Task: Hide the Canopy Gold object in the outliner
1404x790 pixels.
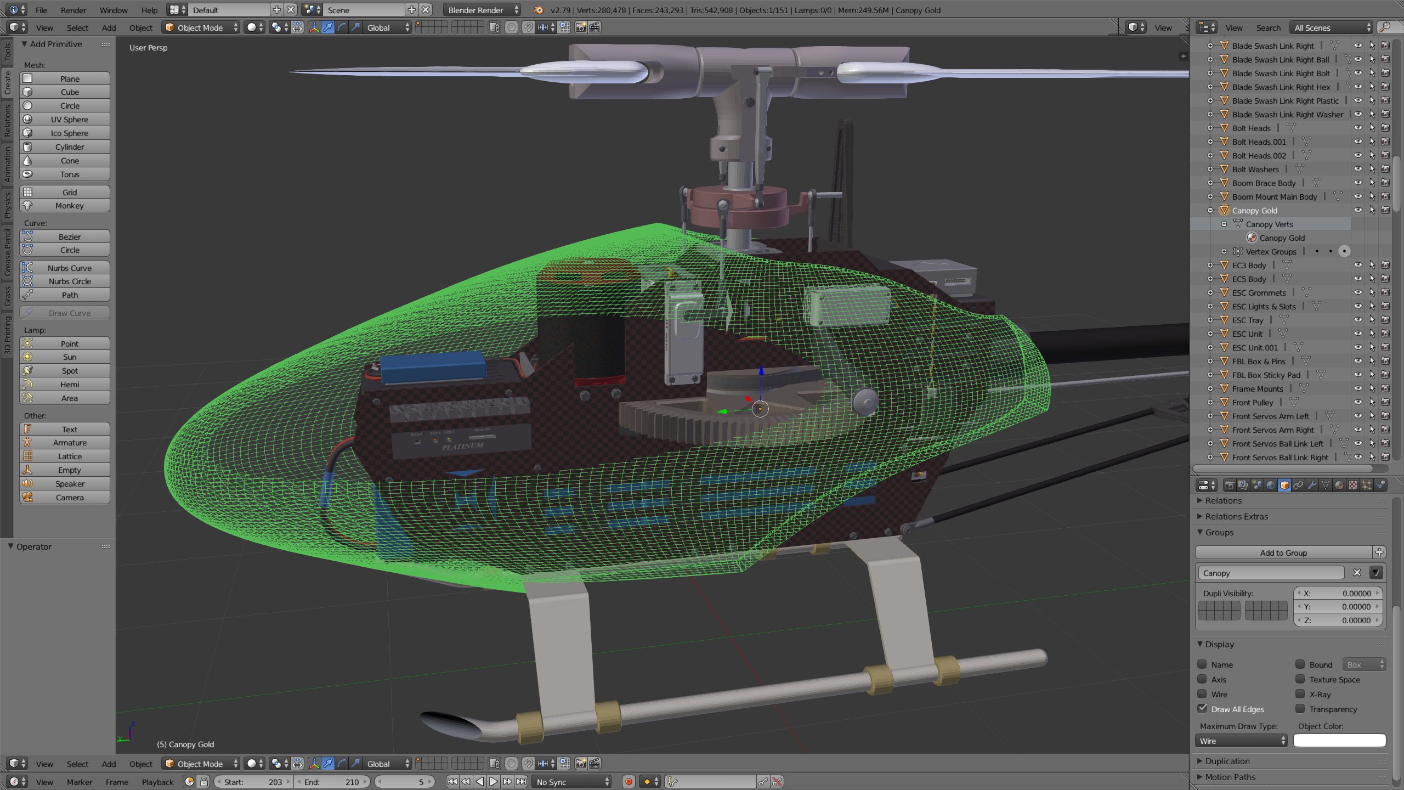Action: pos(1358,210)
